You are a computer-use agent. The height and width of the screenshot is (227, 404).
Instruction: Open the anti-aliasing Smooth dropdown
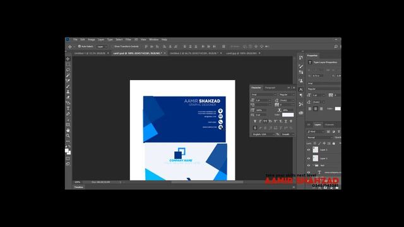coord(287,134)
